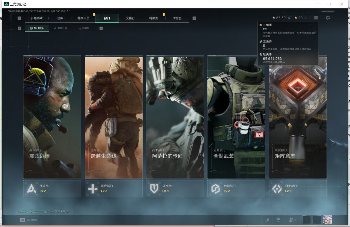
Task: Minimize the 三角洲行动 window
Action: point(317,4)
